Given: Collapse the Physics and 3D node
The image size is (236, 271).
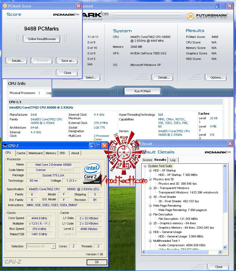Looking at the screenshot, I should (150, 179).
